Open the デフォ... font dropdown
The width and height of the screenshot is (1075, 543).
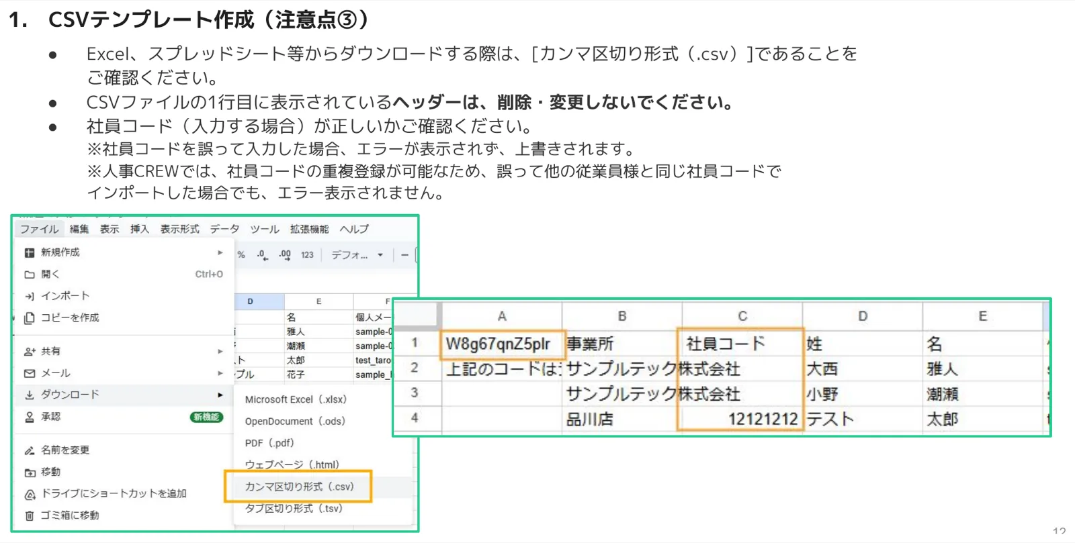[x=357, y=255]
